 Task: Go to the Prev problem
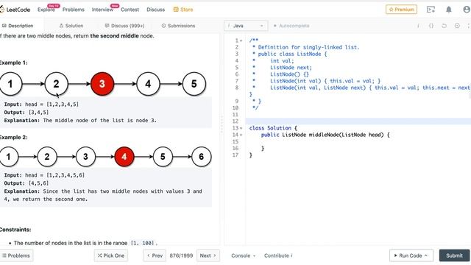click(155, 255)
